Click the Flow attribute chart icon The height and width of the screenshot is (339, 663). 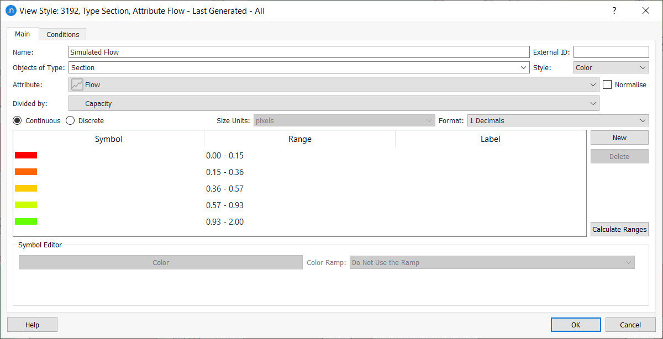[77, 84]
